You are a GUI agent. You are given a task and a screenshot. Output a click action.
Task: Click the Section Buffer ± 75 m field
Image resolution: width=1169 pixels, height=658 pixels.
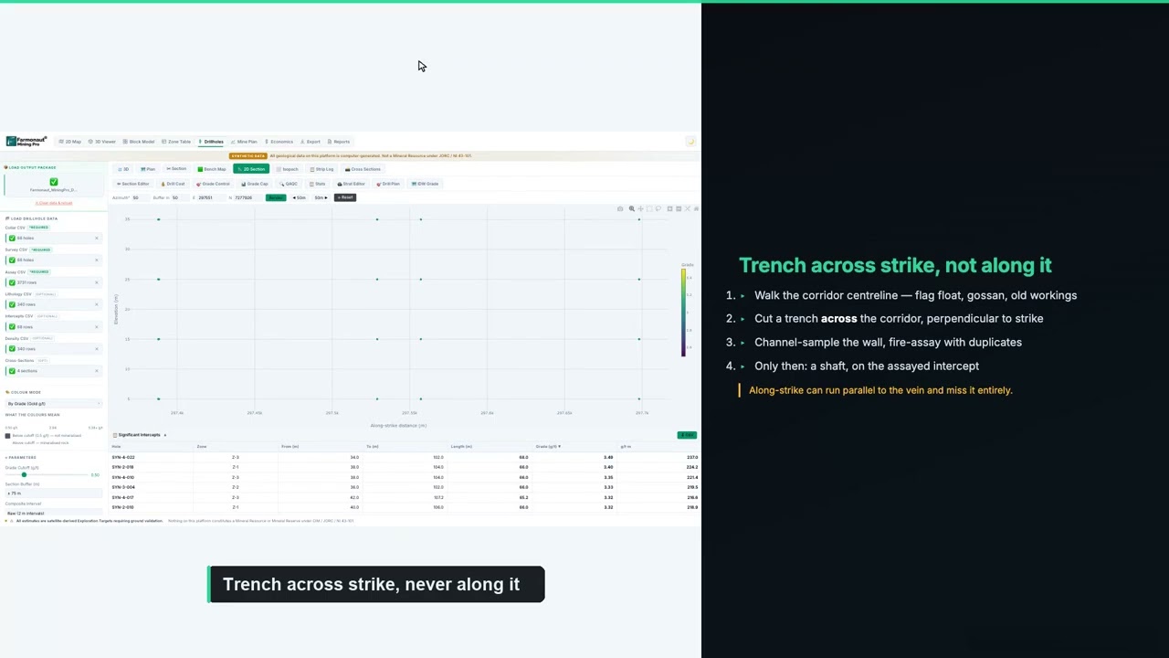[x=54, y=493]
